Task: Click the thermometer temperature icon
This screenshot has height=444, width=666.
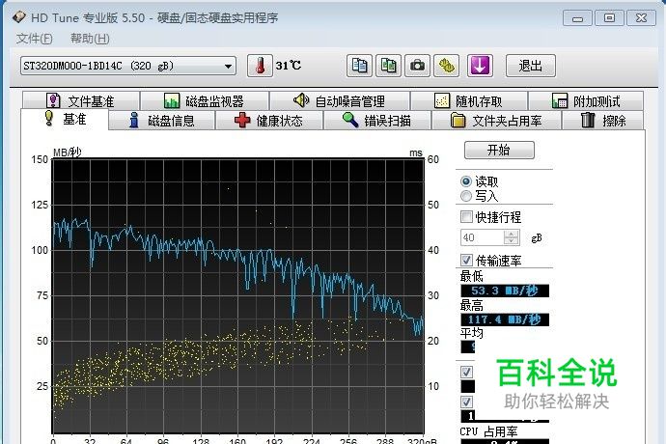Action: (258, 66)
